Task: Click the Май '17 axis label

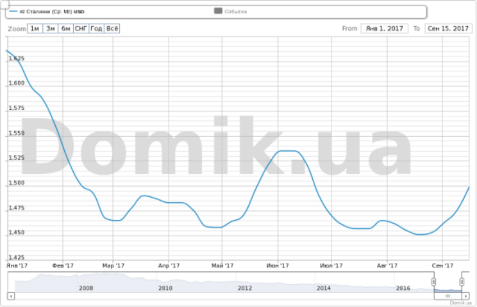Action: 222,265
